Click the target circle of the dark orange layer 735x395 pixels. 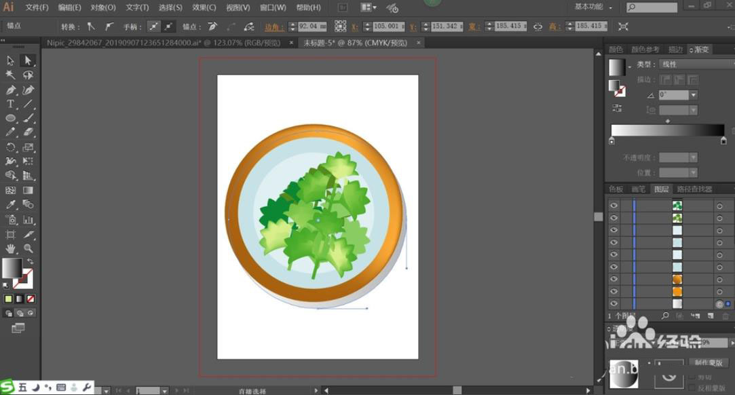(x=719, y=279)
